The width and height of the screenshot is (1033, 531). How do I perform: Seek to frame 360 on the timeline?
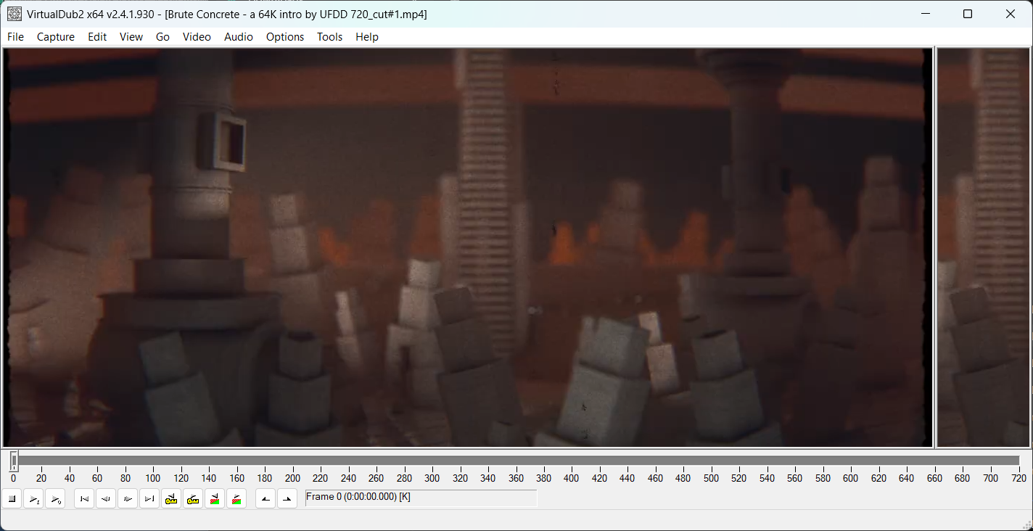[x=516, y=478]
